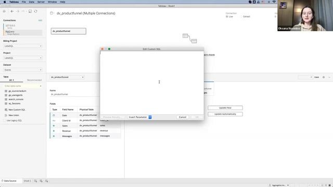This screenshot has height=187, width=333.
Task: Toggle the Use Legacy SQL checkbox
Action: (x=5, y=121)
